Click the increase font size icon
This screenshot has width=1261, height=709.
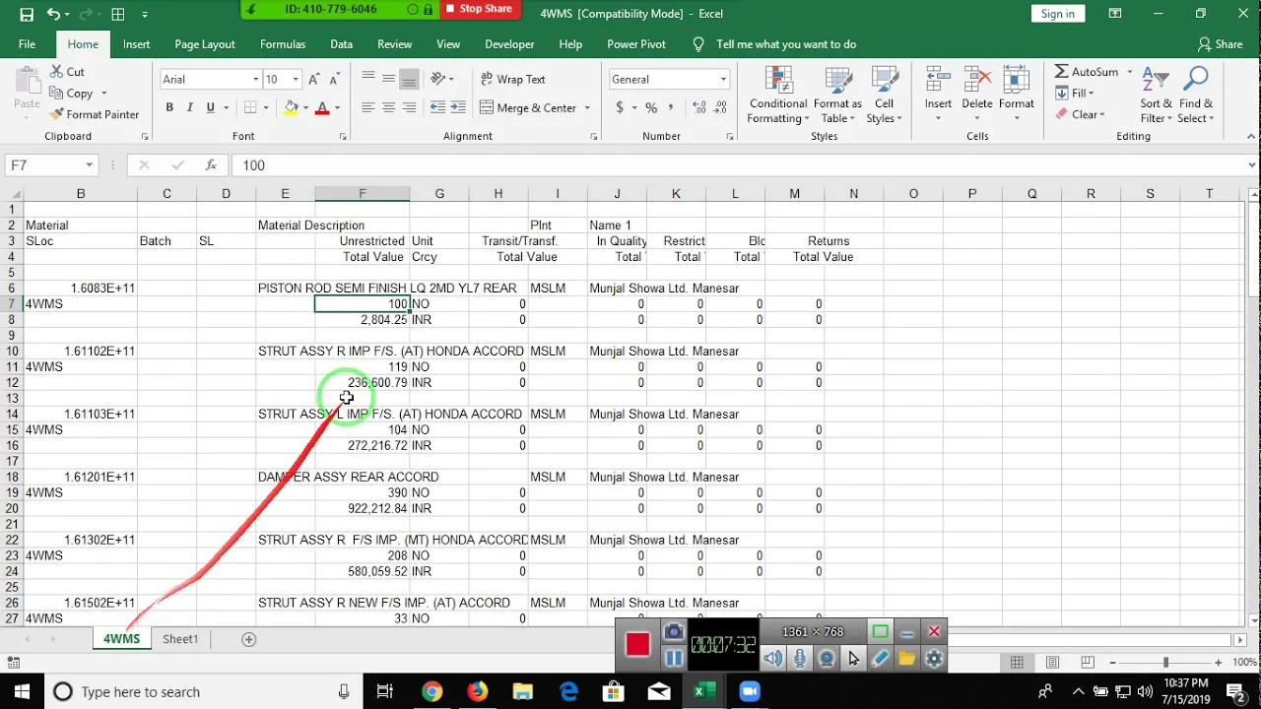coord(313,79)
